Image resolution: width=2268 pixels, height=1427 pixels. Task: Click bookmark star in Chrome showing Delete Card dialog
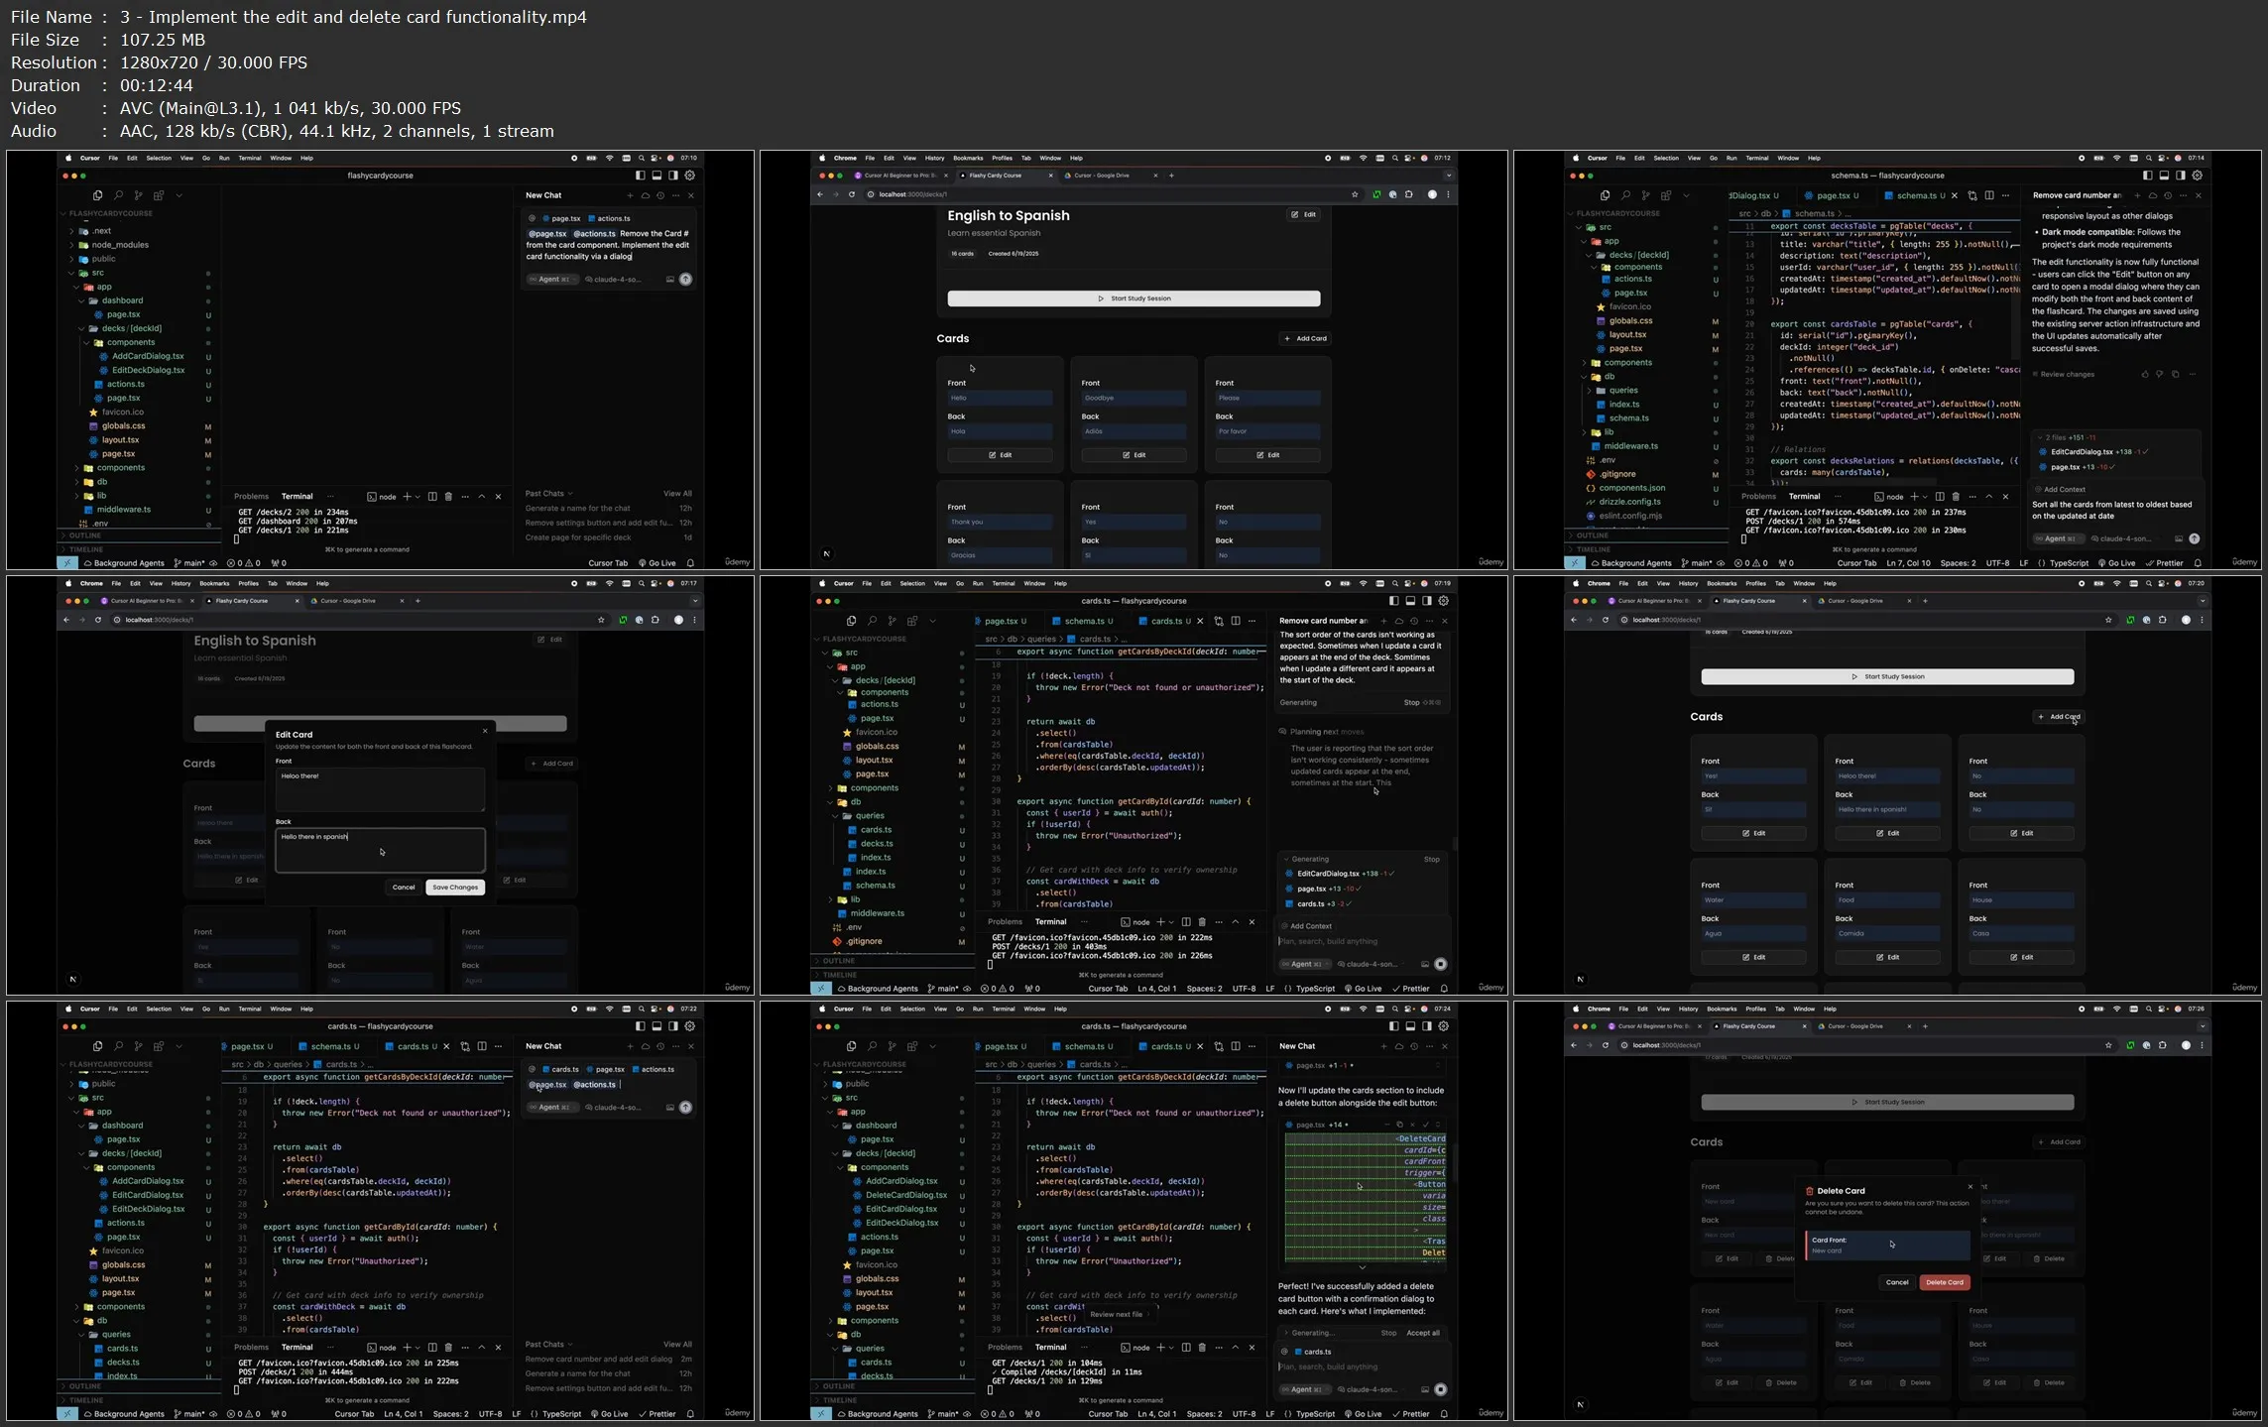click(x=2108, y=1045)
